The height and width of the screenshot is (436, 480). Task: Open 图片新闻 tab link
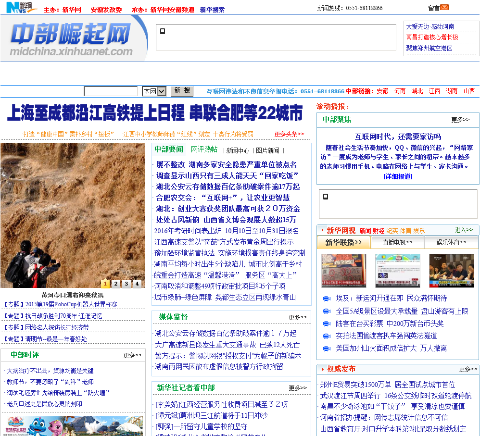pyautogui.click(x=267, y=150)
